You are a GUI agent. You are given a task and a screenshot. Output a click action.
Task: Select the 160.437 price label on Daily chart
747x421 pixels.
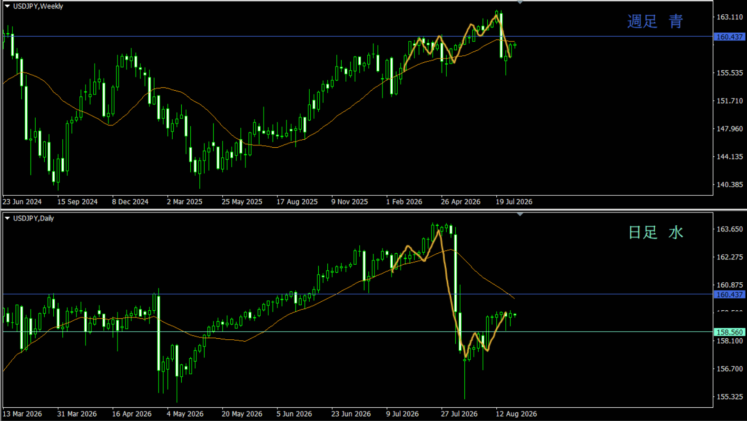pos(729,295)
